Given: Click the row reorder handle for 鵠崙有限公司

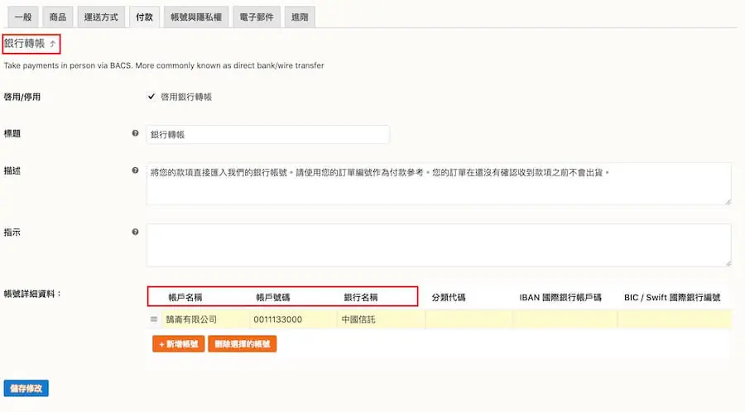Looking at the screenshot, I should tap(154, 319).
